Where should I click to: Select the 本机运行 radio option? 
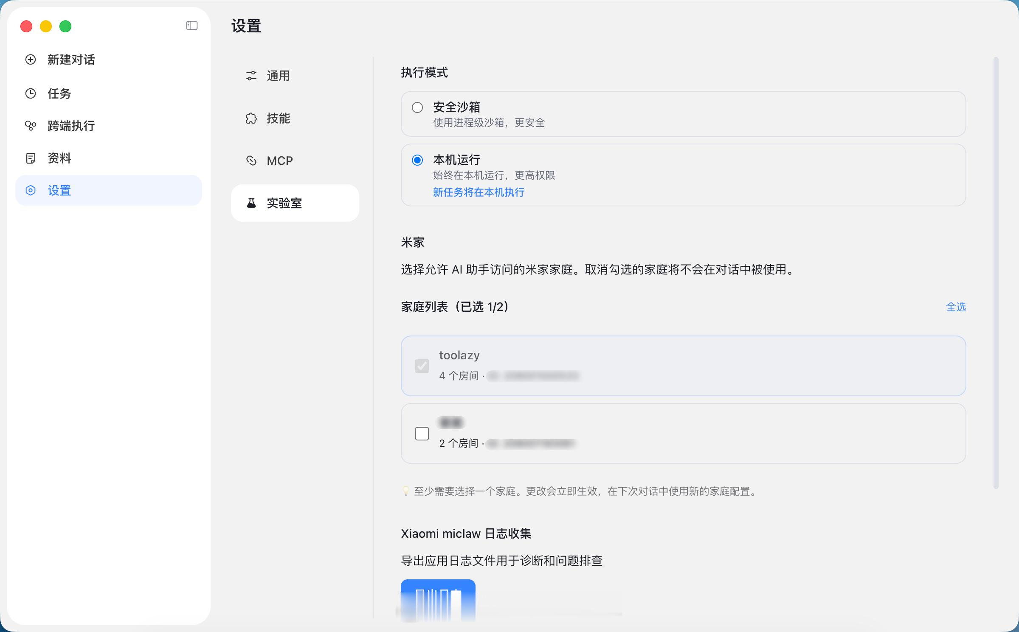tap(417, 160)
